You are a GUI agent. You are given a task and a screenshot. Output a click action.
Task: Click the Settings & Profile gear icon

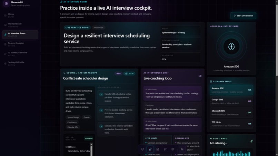pyautogui.click(x=5, y=64)
